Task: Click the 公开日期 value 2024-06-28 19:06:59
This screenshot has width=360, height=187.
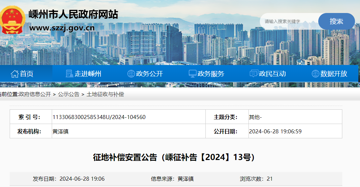Action: point(275,131)
